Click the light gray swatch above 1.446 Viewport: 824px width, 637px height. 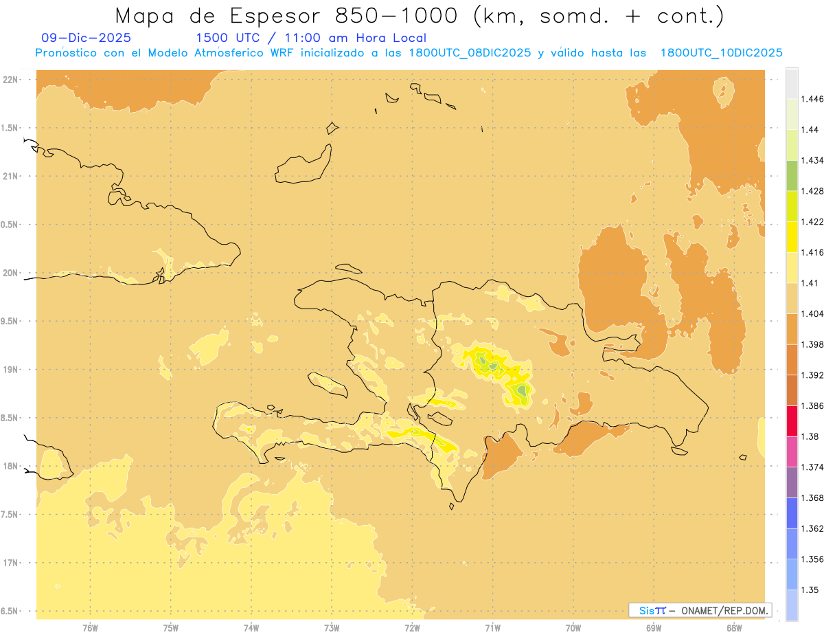click(792, 83)
